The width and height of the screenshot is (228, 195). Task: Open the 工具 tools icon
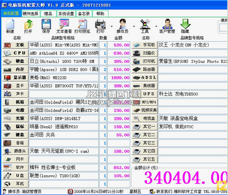(x=145, y=26)
